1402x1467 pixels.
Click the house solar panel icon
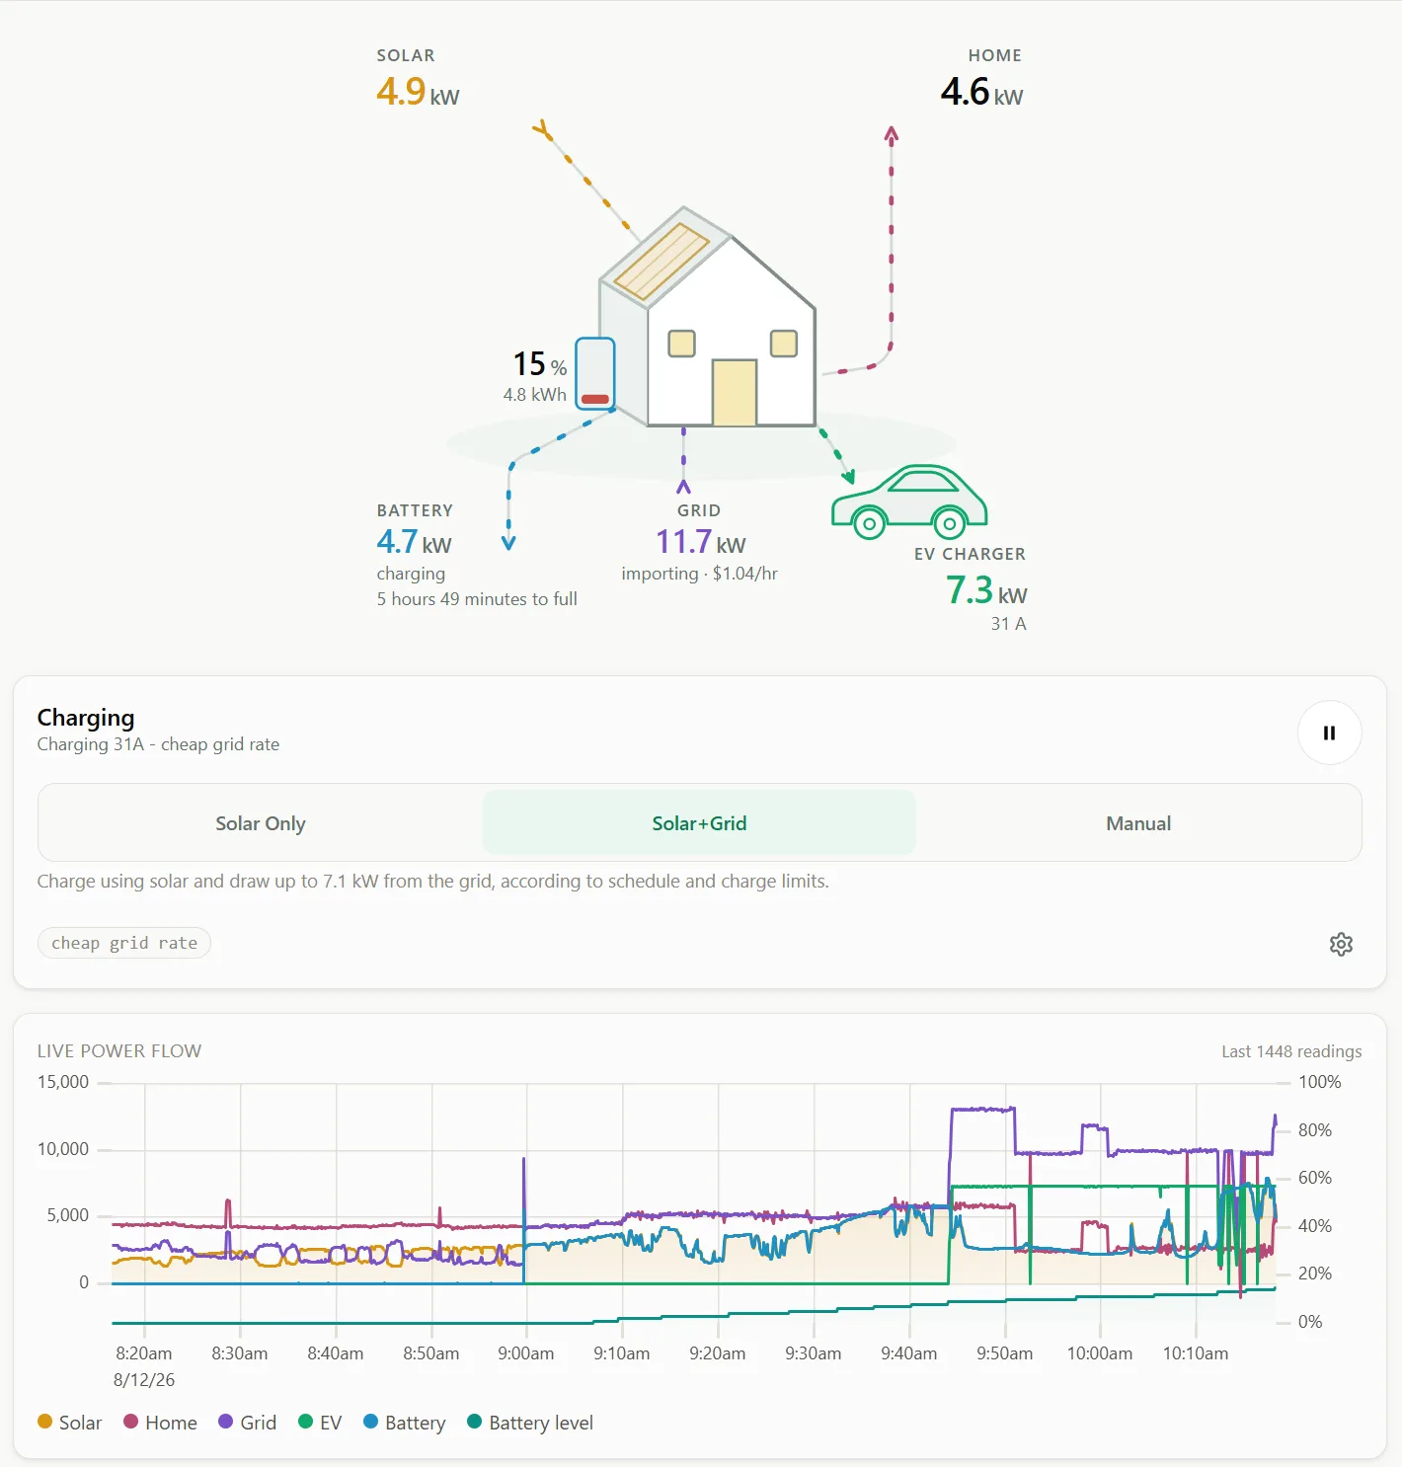[x=662, y=261]
